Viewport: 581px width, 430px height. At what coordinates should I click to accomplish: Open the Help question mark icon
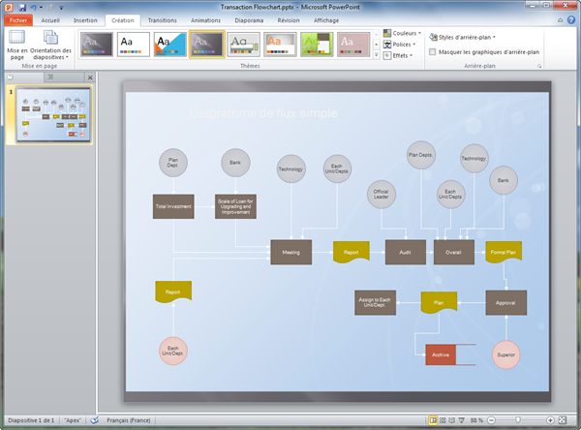571,20
